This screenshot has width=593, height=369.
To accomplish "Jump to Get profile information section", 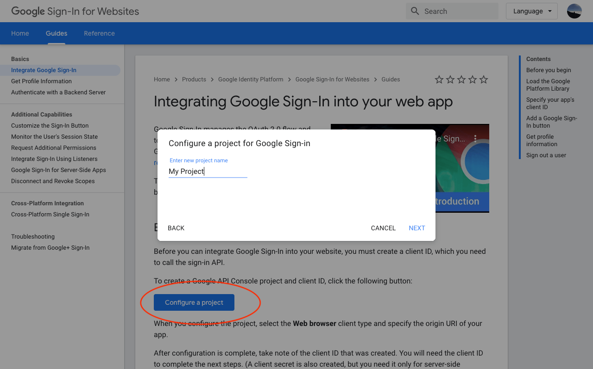I will (542, 141).
